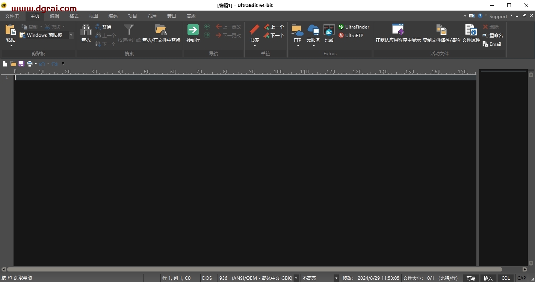
Task: Expand the Windows 剪贴板 clipboard dropdown
Action: pyautogui.click(x=71, y=35)
